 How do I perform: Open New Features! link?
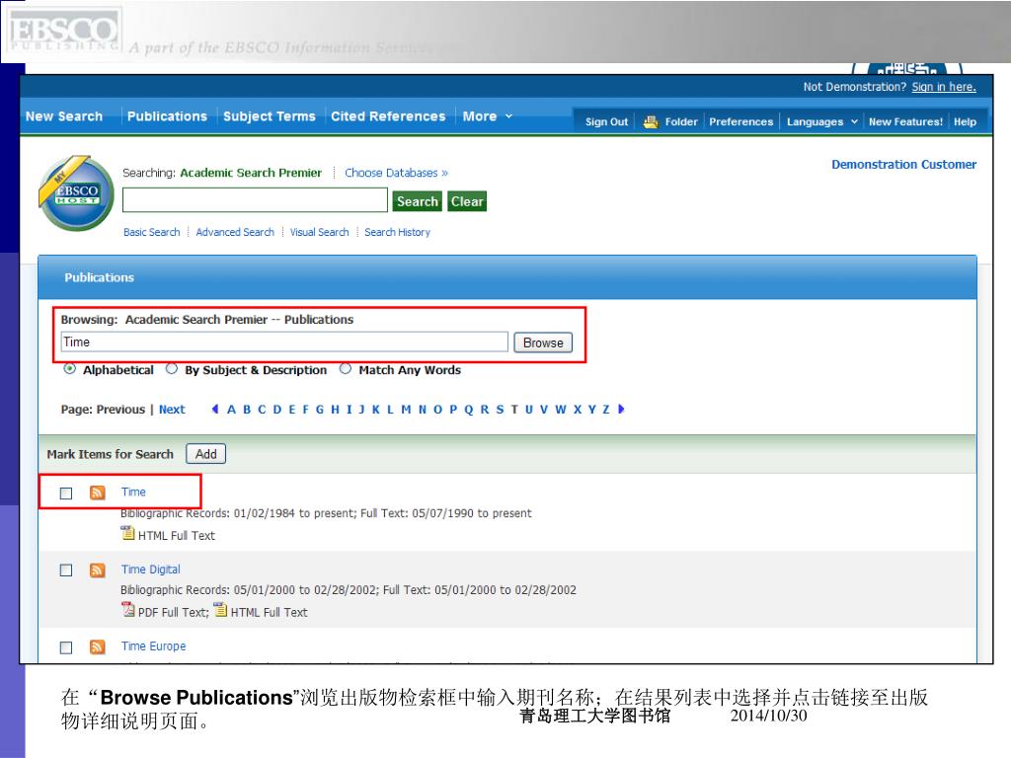pos(905,121)
